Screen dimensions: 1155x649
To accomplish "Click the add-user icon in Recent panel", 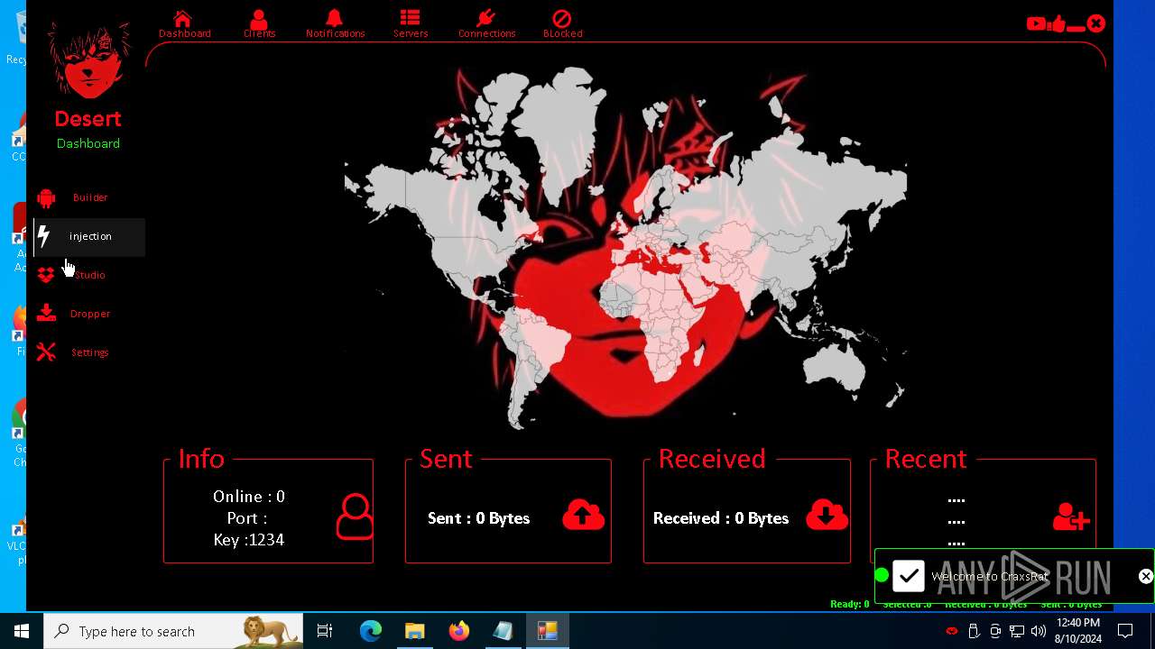I will (1071, 516).
